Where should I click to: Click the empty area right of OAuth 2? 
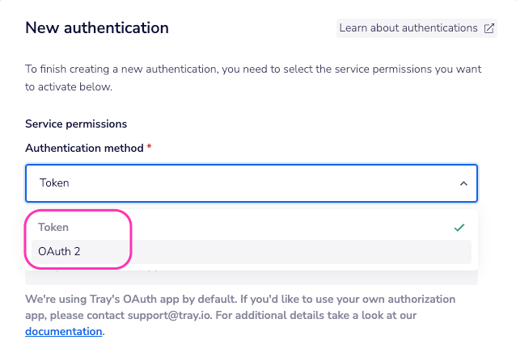(x=283, y=251)
